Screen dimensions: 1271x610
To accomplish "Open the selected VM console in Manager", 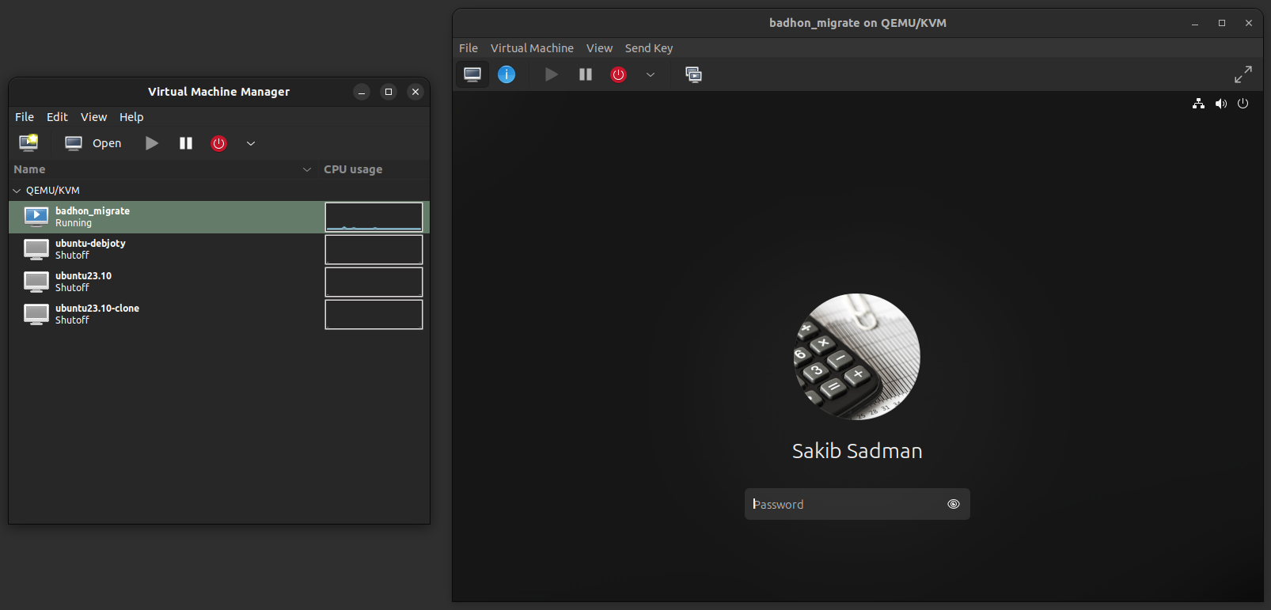I will tap(93, 143).
